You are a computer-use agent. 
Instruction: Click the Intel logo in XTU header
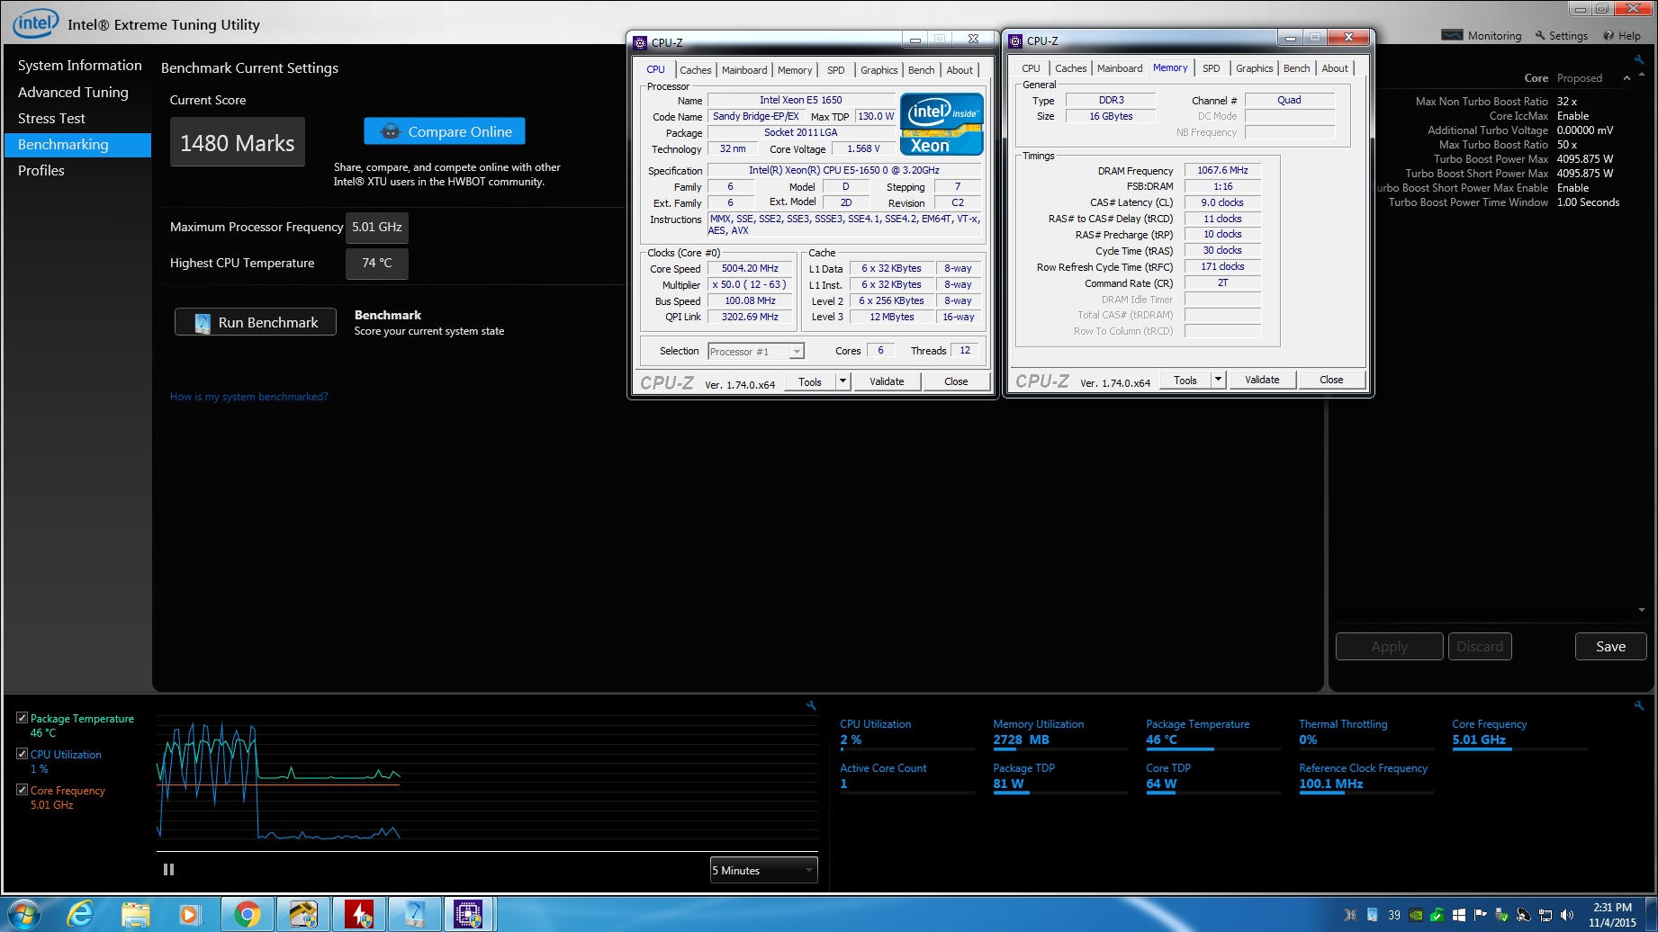click(36, 23)
